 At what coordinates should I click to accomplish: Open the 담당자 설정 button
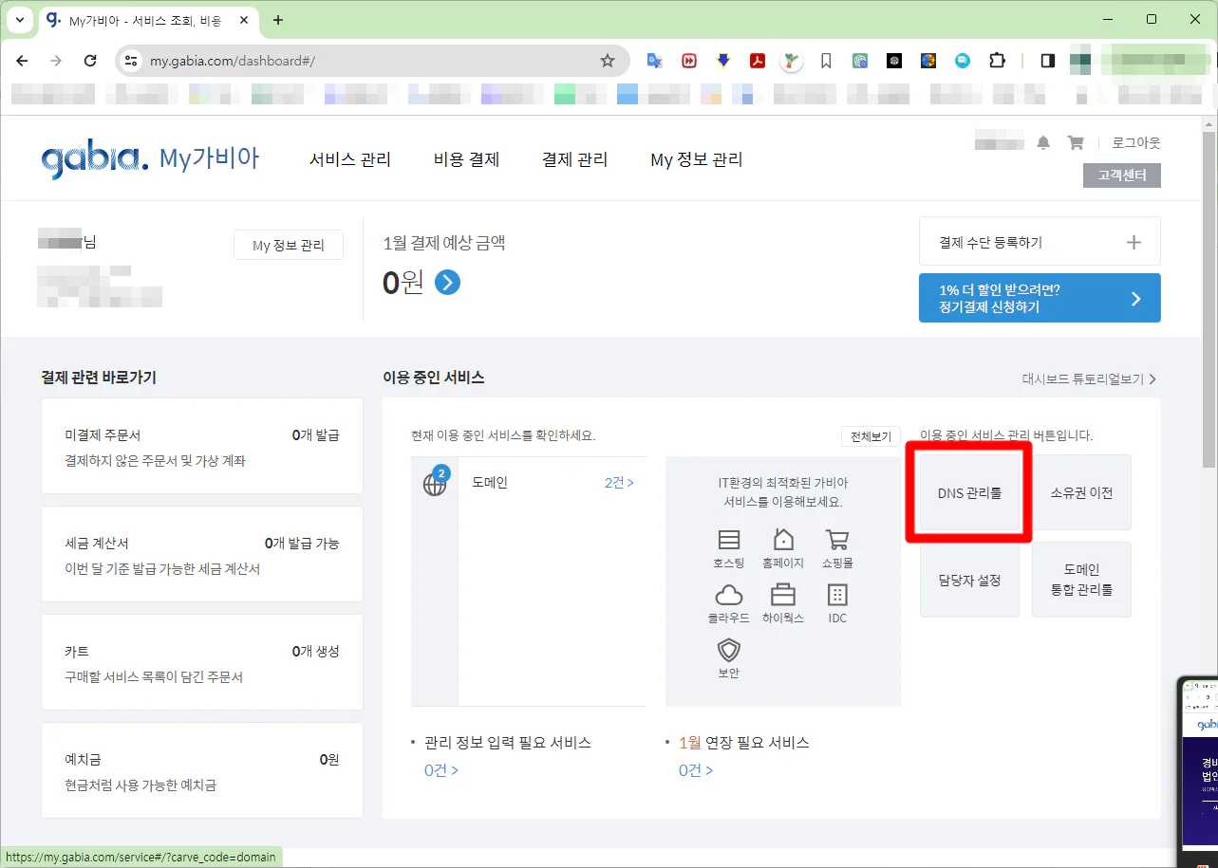pos(969,580)
